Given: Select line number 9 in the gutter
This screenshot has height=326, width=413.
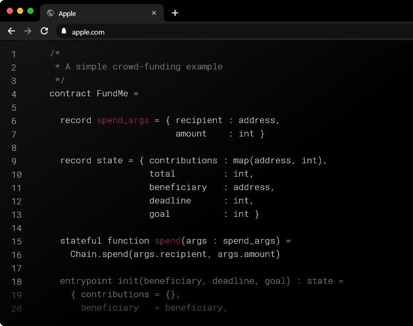Looking at the screenshot, I should pos(13,161).
